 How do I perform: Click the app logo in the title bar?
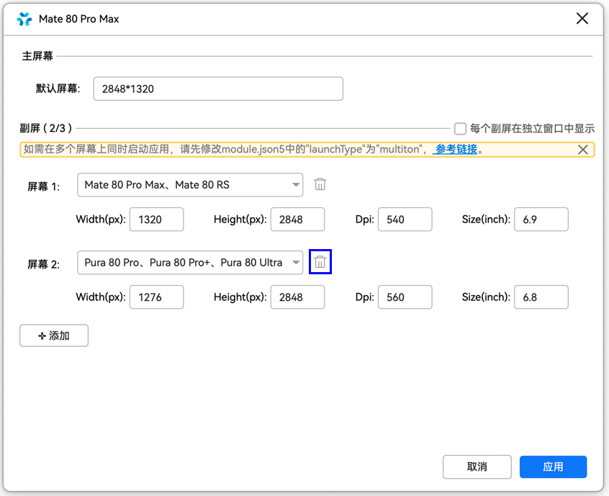click(24, 19)
